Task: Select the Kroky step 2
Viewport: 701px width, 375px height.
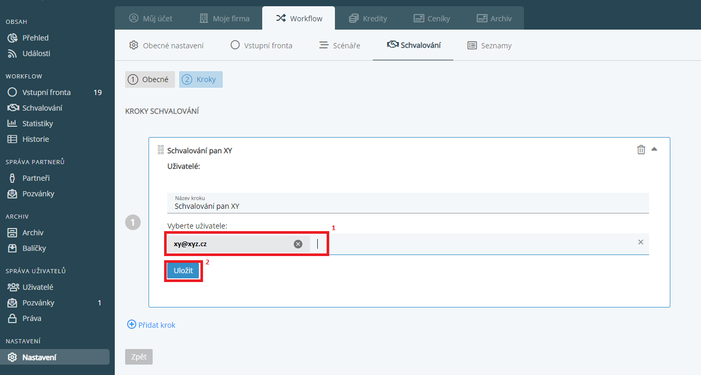Action: (x=200, y=79)
